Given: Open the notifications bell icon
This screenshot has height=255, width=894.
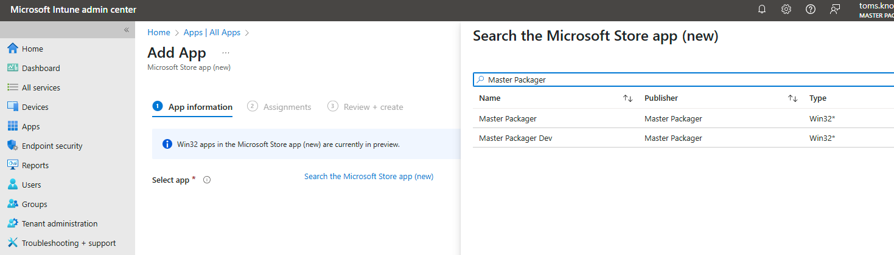Looking at the screenshot, I should [x=762, y=9].
